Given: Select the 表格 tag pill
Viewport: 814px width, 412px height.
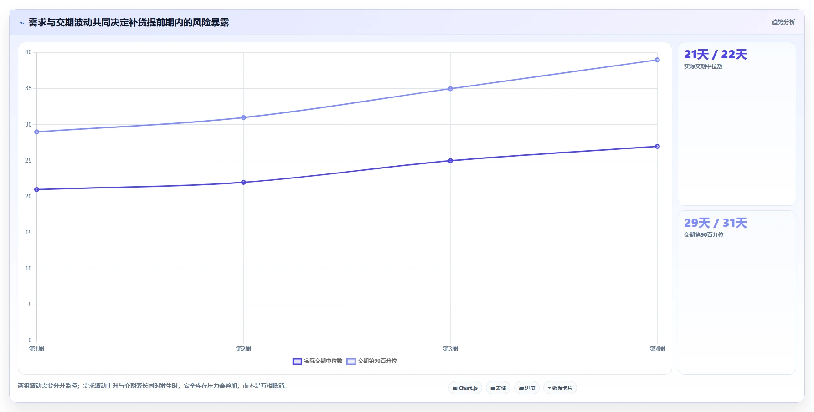Looking at the screenshot, I should 498,388.
